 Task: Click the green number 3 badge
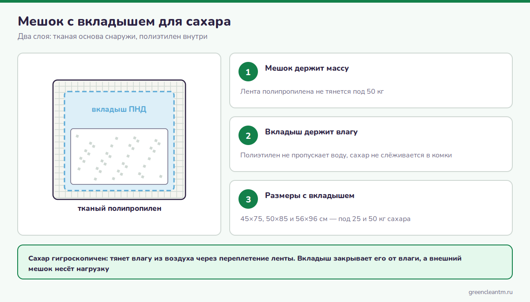pyautogui.click(x=248, y=199)
